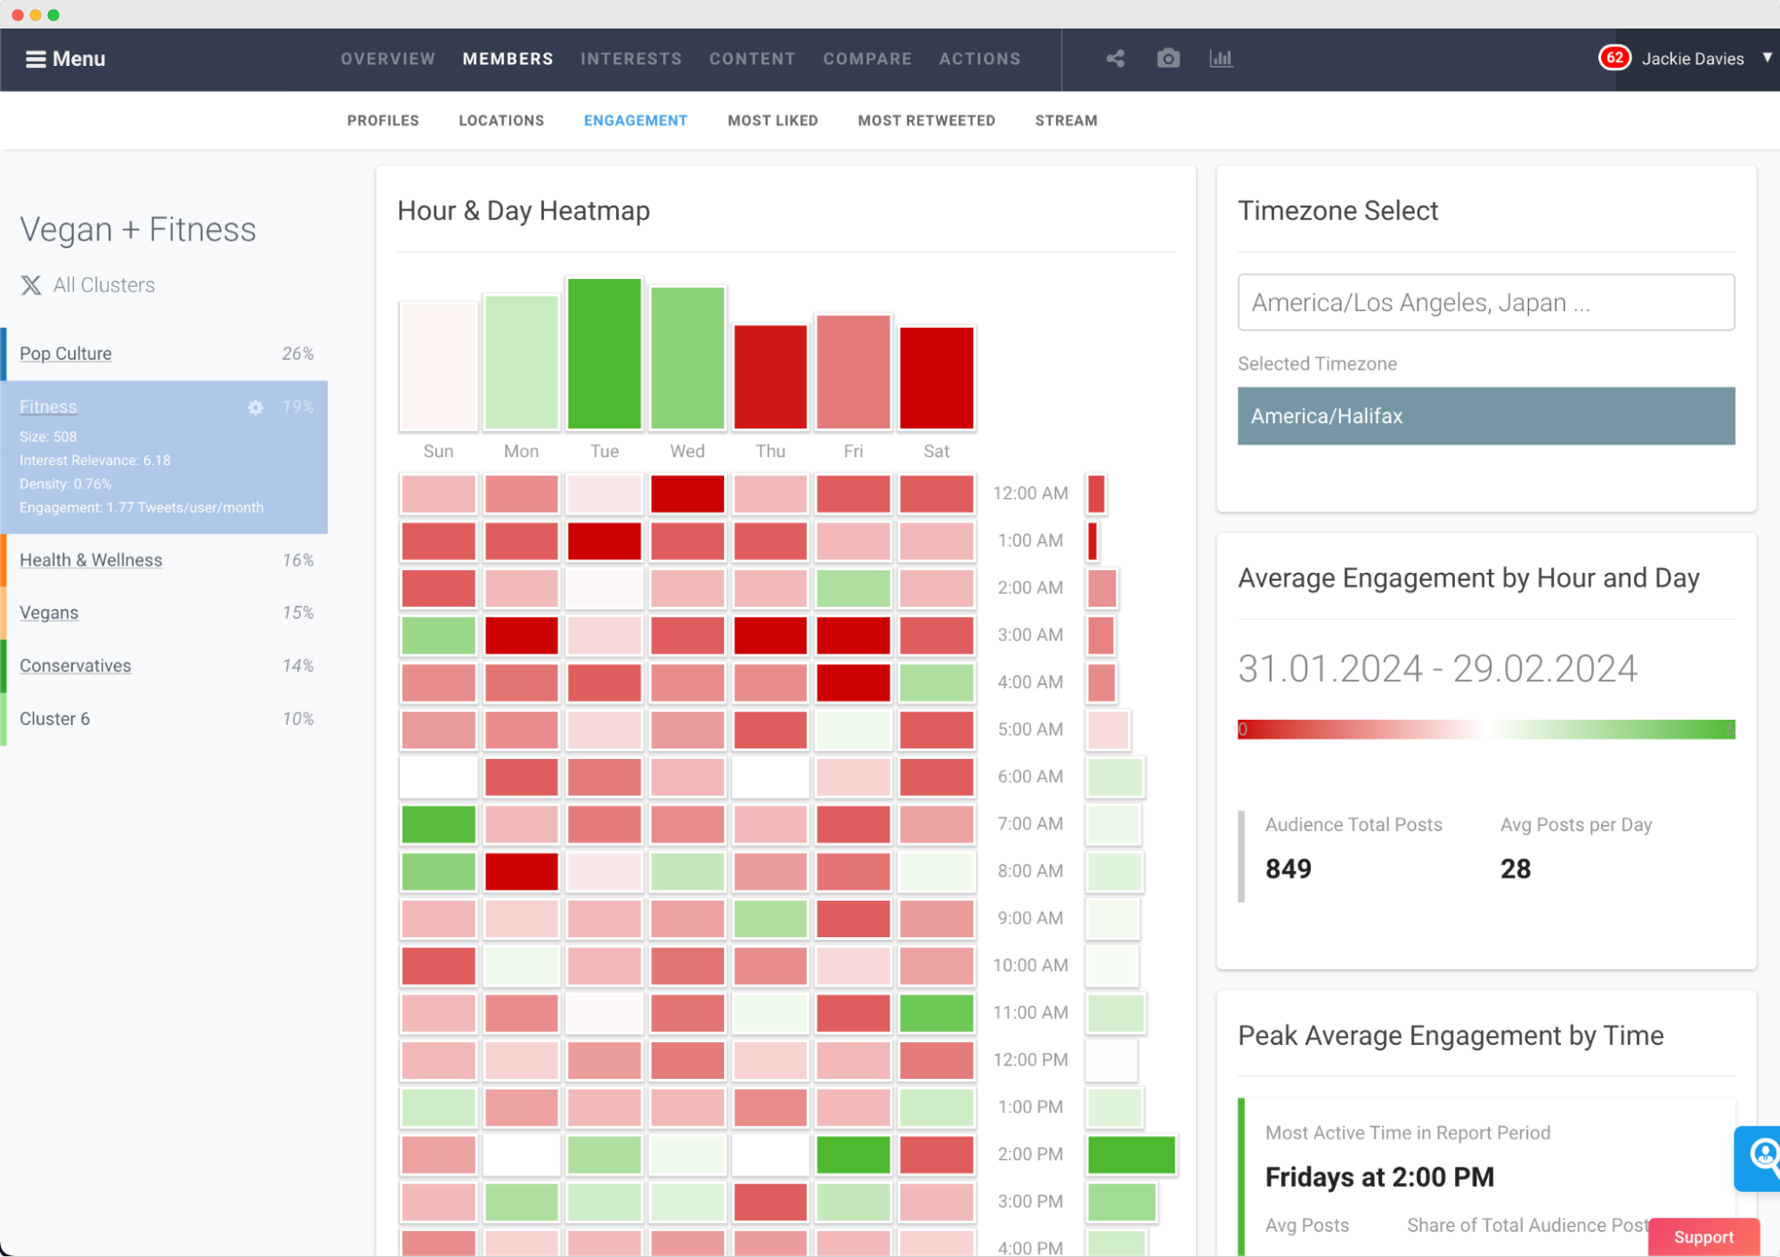This screenshot has width=1780, height=1257.
Task: Click the camera snapshot icon
Action: click(1168, 59)
